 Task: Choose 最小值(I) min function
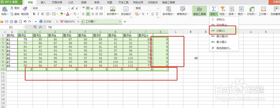pyautogui.click(x=224, y=42)
